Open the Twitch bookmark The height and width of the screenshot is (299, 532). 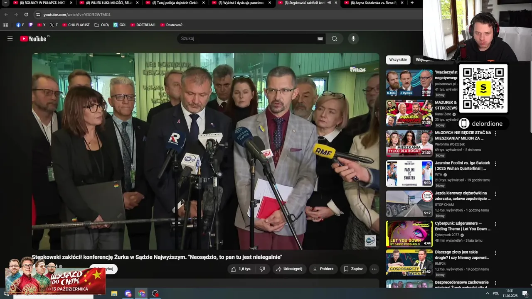[30, 25]
